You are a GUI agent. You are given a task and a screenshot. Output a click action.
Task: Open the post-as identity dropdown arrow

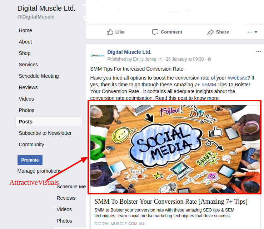click(256, 32)
